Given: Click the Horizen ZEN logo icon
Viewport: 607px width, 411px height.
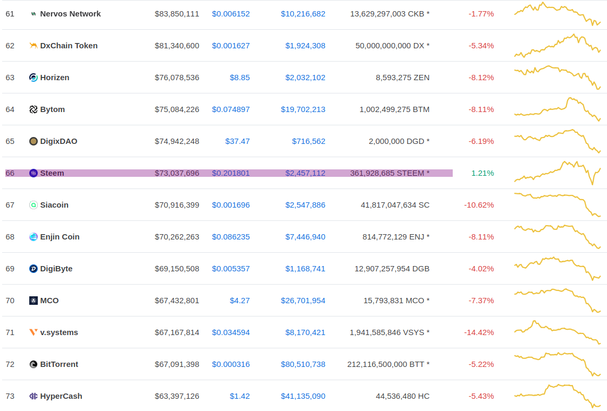Looking at the screenshot, I should 33,78.
